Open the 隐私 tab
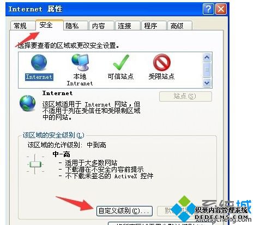The height and width of the screenshot is (225, 254). click(x=75, y=26)
